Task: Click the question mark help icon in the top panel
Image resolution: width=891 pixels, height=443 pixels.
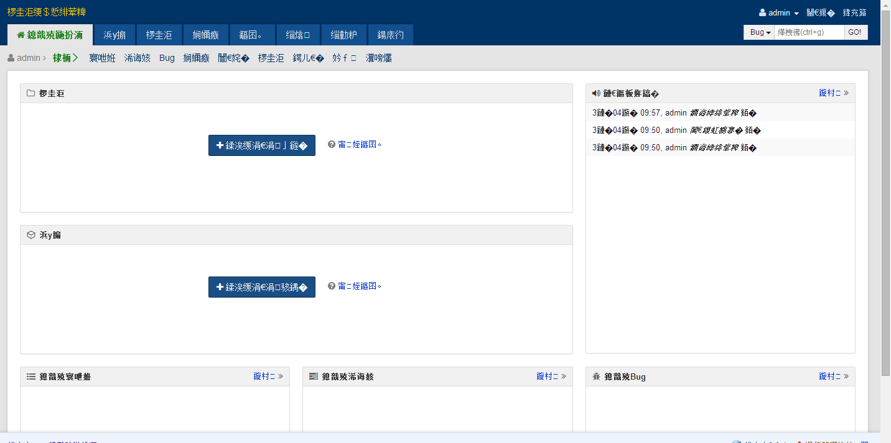Action: pyautogui.click(x=332, y=145)
